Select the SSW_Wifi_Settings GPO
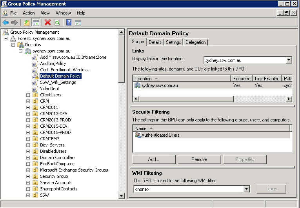Screen dimensions: 300x208 point(58,82)
